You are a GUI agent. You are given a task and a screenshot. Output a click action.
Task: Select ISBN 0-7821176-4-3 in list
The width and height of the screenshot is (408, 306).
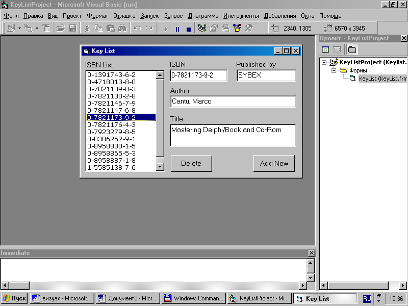click(x=121, y=124)
